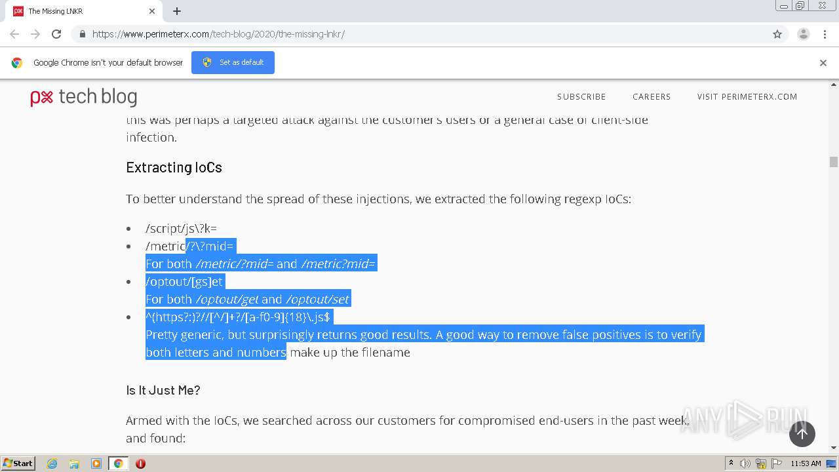This screenshot has height=472, width=839.
Task: Click 'Google Chrome isn't your default browser' text
Action: click(x=108, y=63)
